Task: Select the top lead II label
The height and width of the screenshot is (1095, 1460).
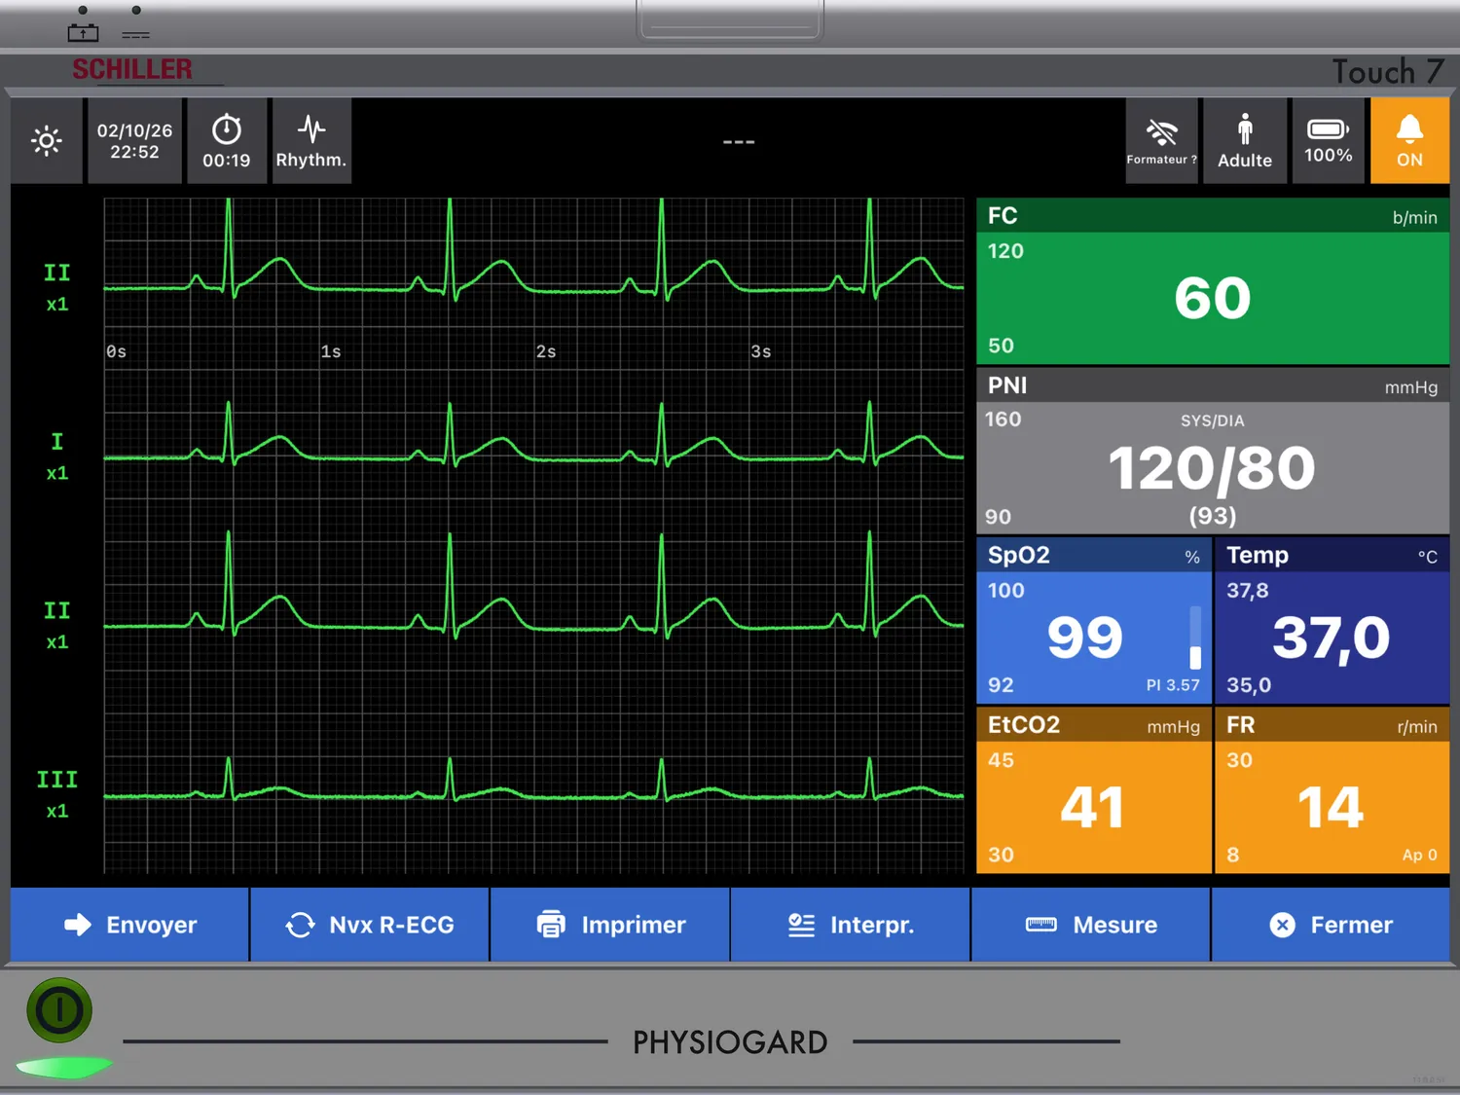Action: tap(57, 274)
